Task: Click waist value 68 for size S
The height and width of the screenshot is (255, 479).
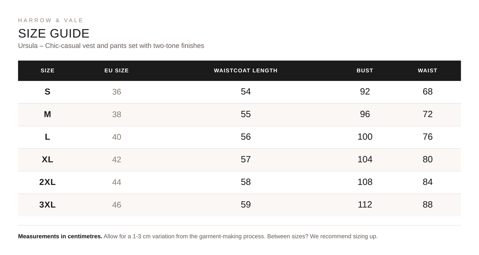Action: [x=428, y=92]
